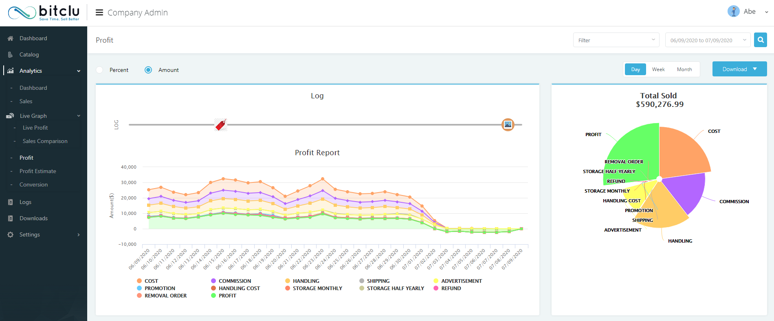Toggle PROFIT legend color swatch

pos(213,295)
